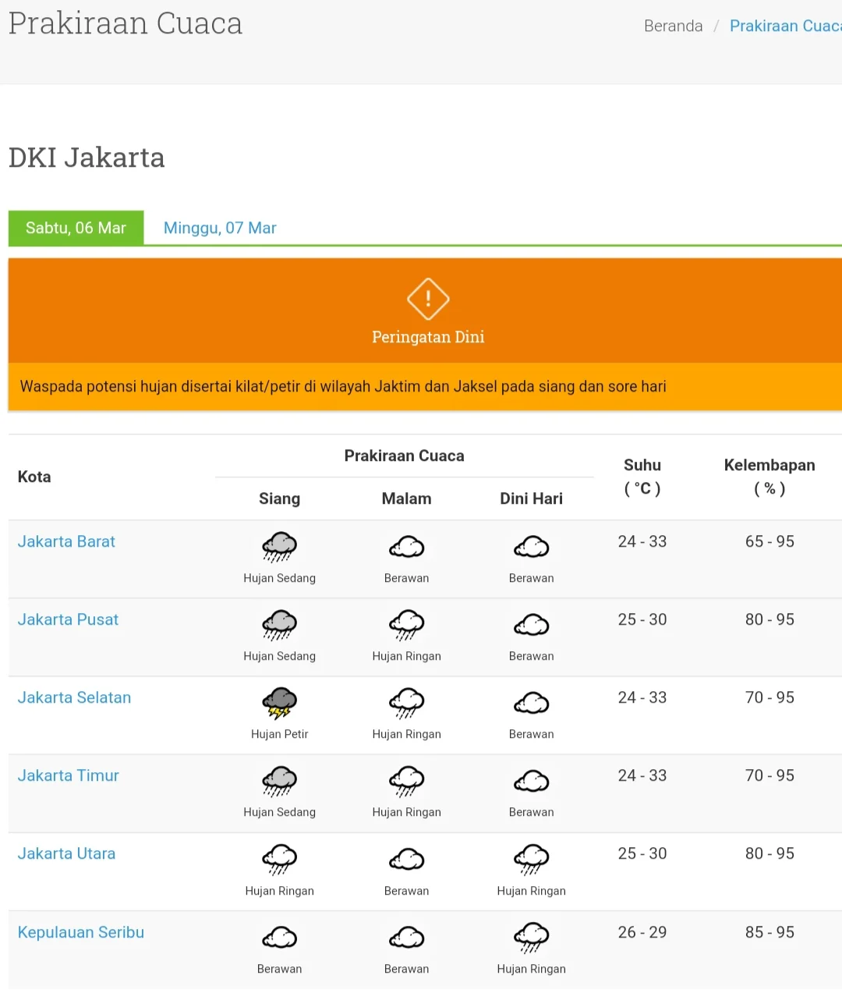The image size is (842, 993).
Task: Click Jakarta Utara's Dini Hari rain icon
Action: (531, 859)
